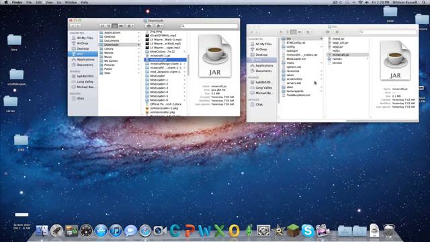Click scrollbar in Downloads file column
430x242 pixels.
pos(188,65)
